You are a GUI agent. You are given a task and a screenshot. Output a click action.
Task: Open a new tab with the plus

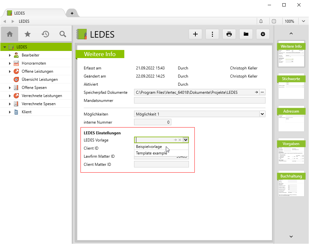[71, 13]
